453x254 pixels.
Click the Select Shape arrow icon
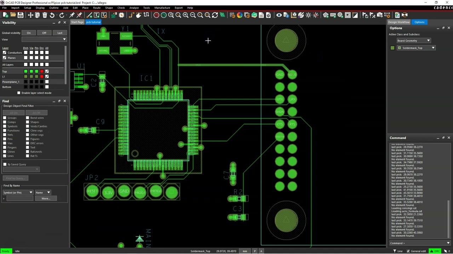tap(348, 15)
